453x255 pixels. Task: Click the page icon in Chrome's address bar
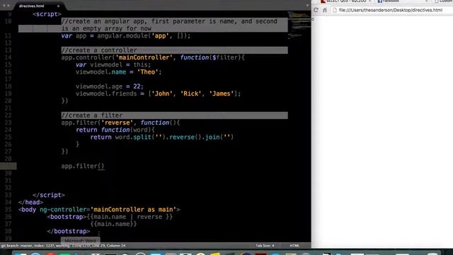click(x=335, y=10)
